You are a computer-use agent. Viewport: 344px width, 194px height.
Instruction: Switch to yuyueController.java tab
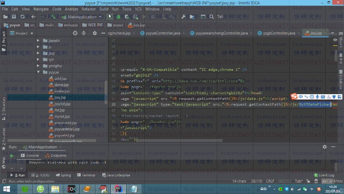tap(163, 33)
